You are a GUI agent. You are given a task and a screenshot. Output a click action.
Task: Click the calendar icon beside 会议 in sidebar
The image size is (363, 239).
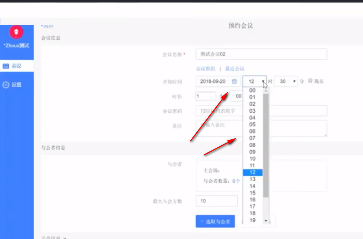[6, 66]
